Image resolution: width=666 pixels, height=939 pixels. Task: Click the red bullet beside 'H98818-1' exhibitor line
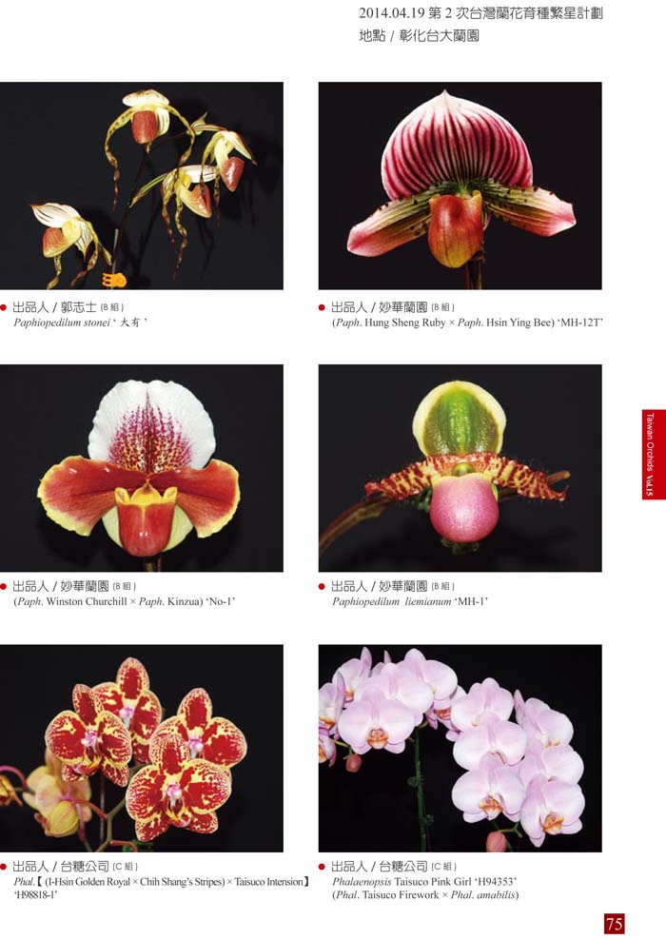tap(4, 867)
